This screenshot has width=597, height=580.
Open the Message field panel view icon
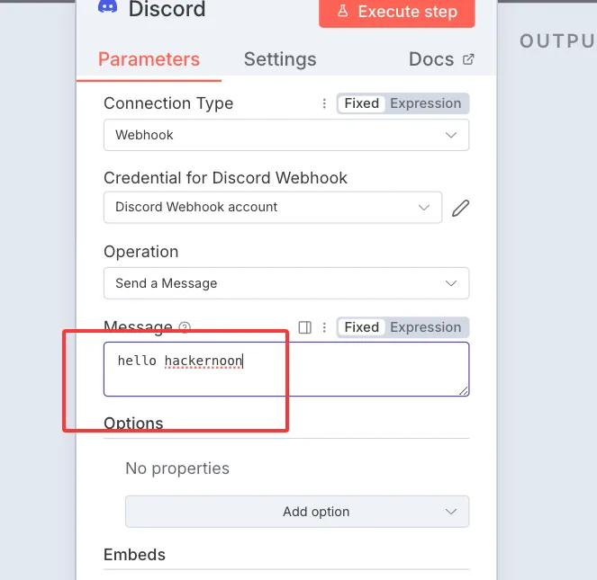[x=304, y=327]
